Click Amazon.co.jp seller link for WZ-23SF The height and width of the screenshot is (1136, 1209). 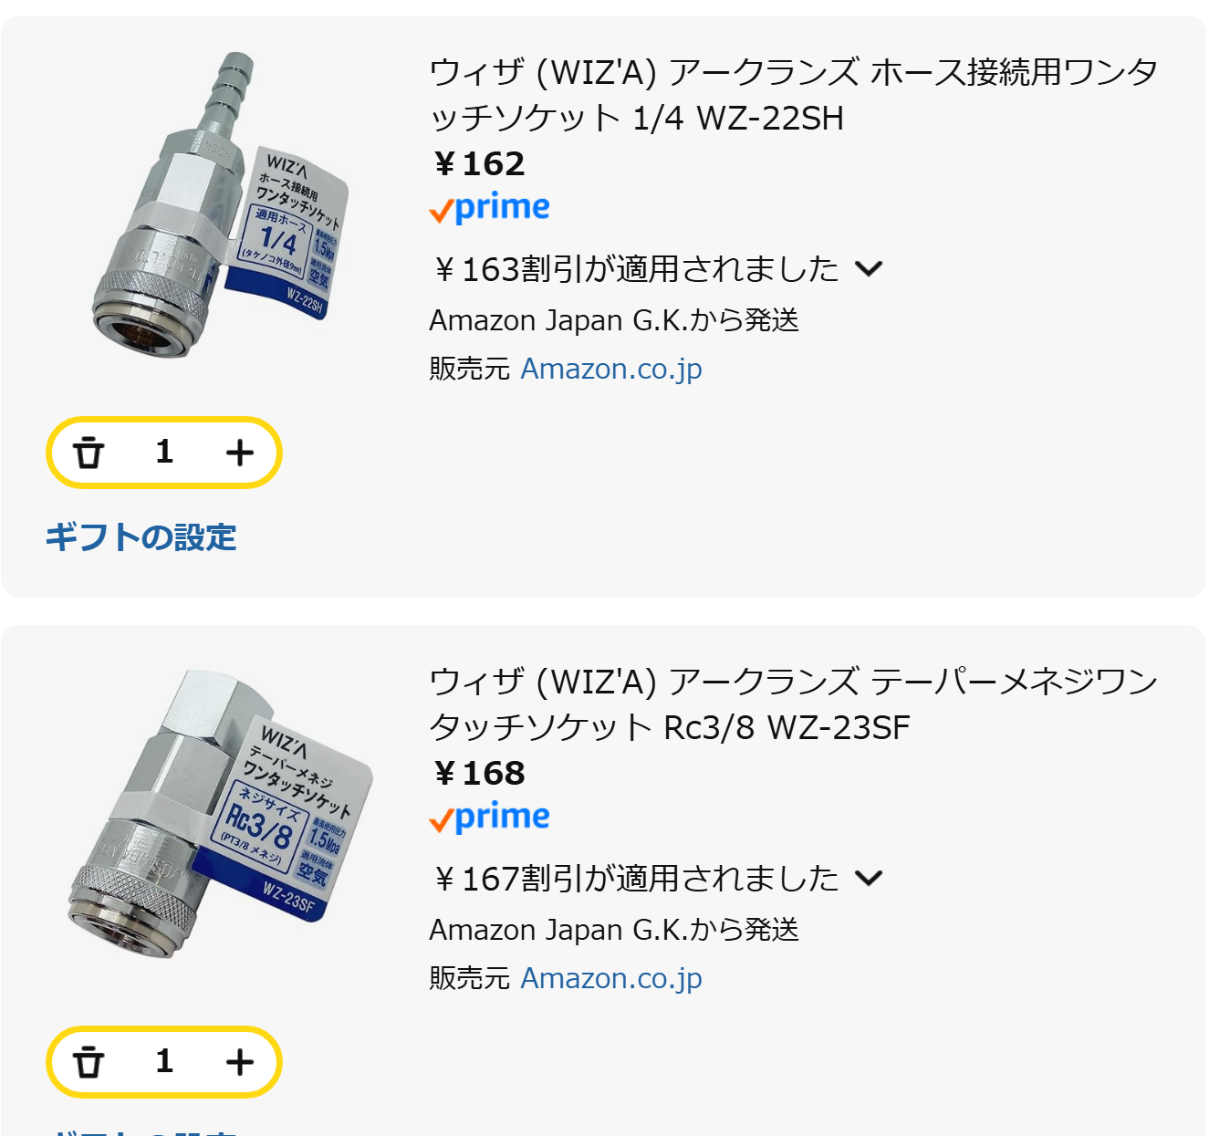611,979
